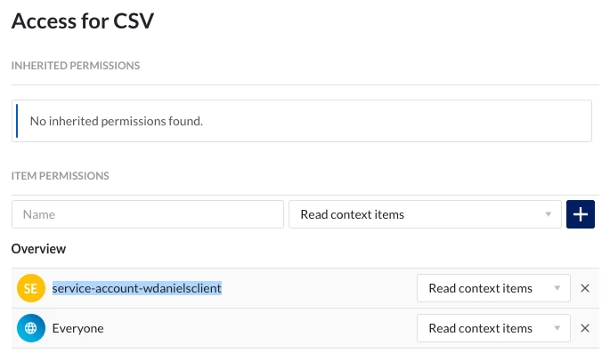Click the arrow on the service account permission dropdown
Image resolution: width=610 pixels, height=361 pixels.
point(557,288)
